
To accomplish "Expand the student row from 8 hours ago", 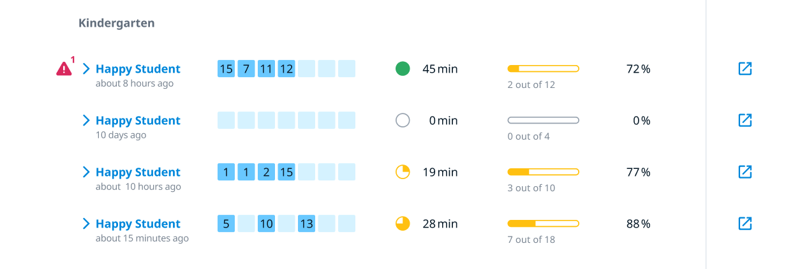I will click(x=86, y=69).
